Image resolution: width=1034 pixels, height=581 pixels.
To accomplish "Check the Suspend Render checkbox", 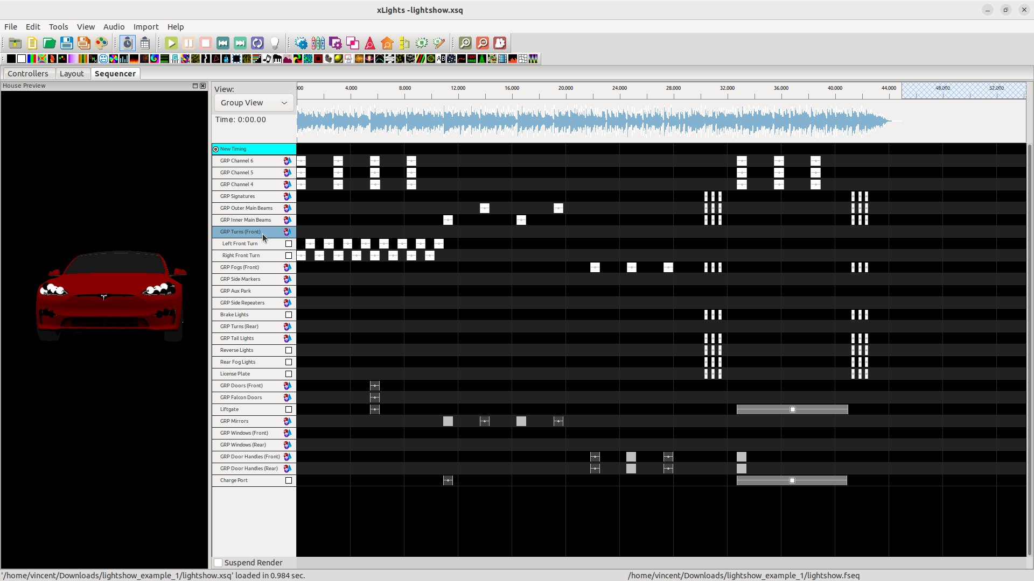I will coord(219,563).
